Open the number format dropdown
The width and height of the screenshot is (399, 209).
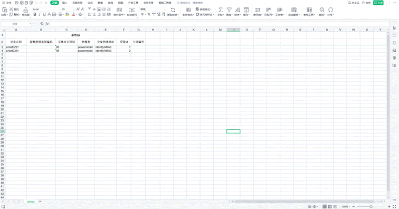click(x=165, y=9)
